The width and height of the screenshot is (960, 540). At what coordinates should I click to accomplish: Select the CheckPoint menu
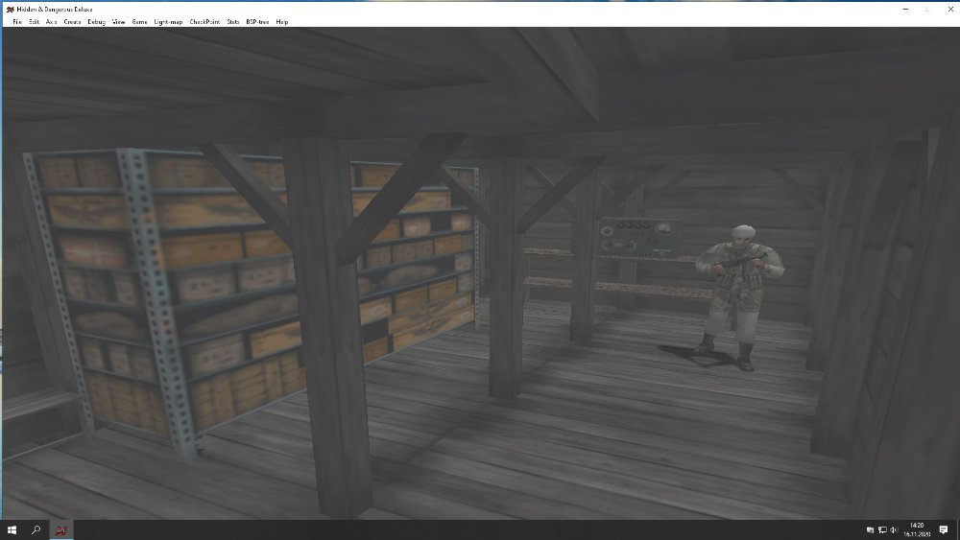pyautogui.click(x=204, y=21)
